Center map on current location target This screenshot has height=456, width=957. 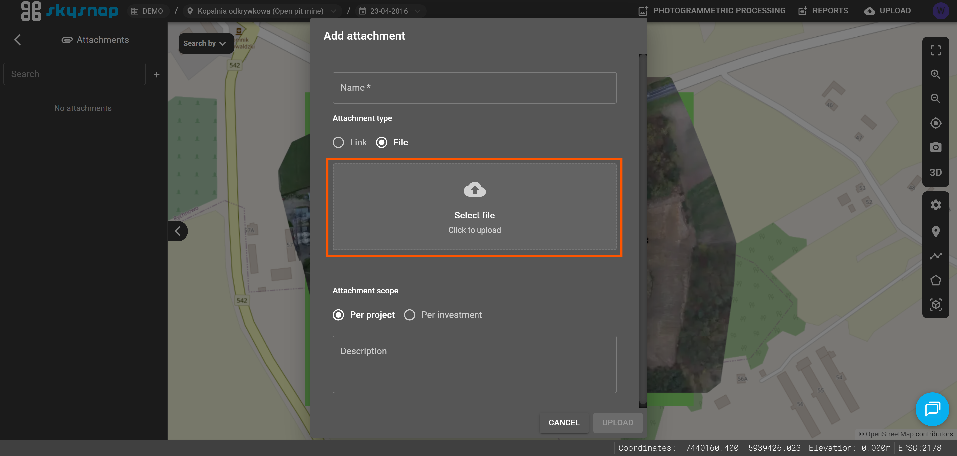935,123
